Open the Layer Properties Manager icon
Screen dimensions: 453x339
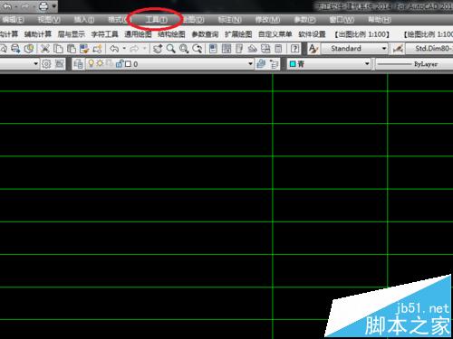pos(78,64)
